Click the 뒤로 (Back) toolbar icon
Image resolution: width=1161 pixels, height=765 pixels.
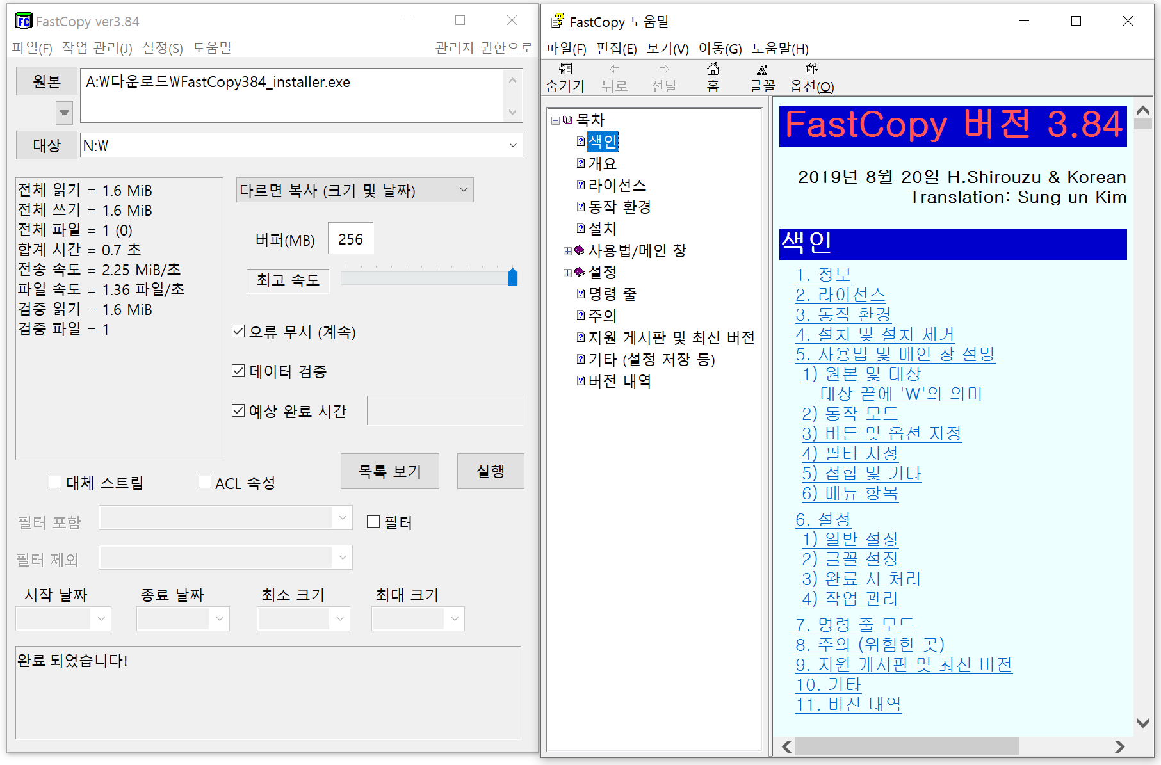615,69
